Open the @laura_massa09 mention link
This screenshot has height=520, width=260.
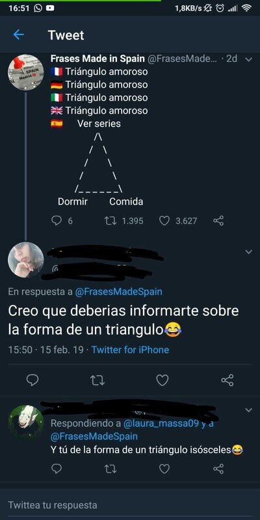(161, 424)
